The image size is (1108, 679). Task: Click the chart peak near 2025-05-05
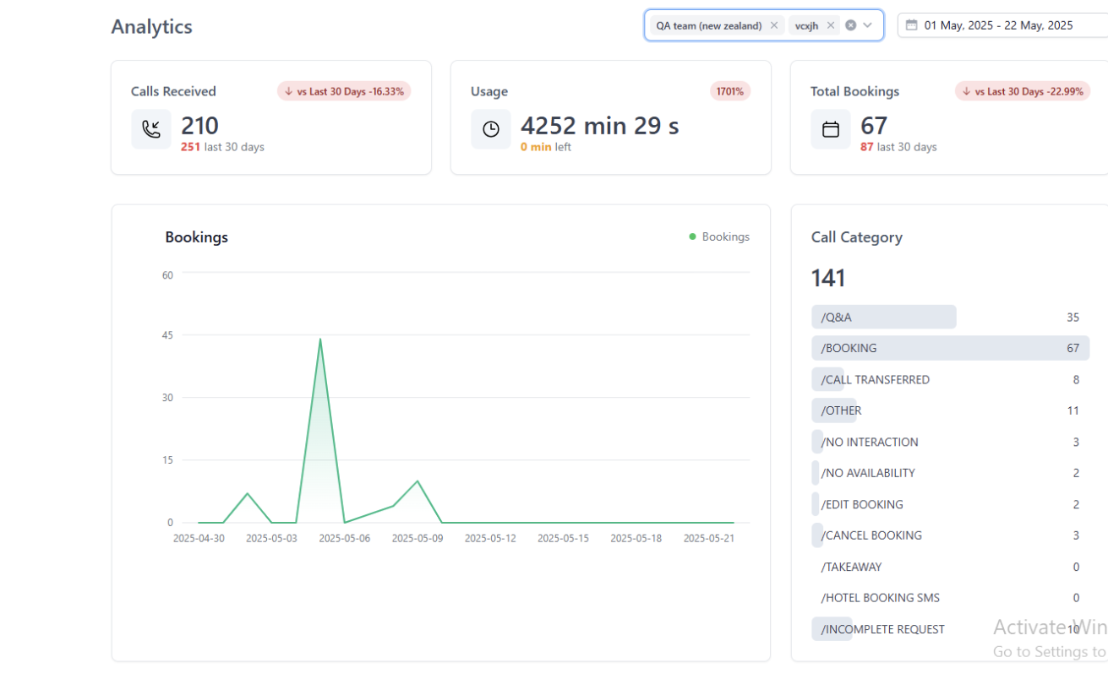320,339
